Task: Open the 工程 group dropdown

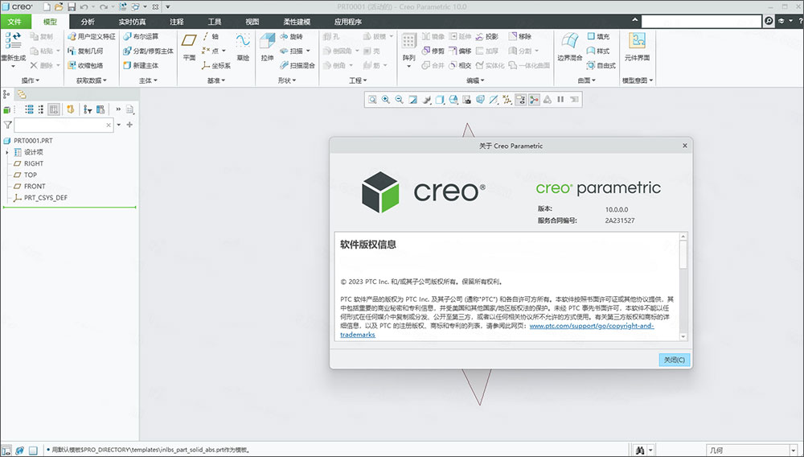Action: point(358,80)
